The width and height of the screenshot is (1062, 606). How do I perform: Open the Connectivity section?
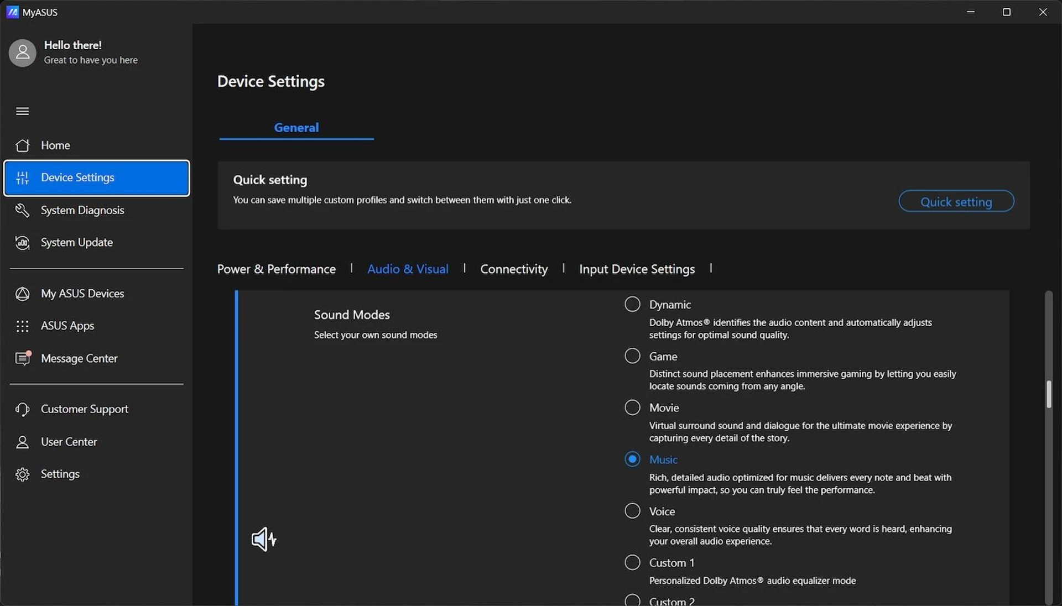pyautogui.click(x=514, y=269)
